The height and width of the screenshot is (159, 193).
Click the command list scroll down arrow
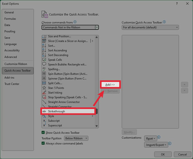point(97,126)
